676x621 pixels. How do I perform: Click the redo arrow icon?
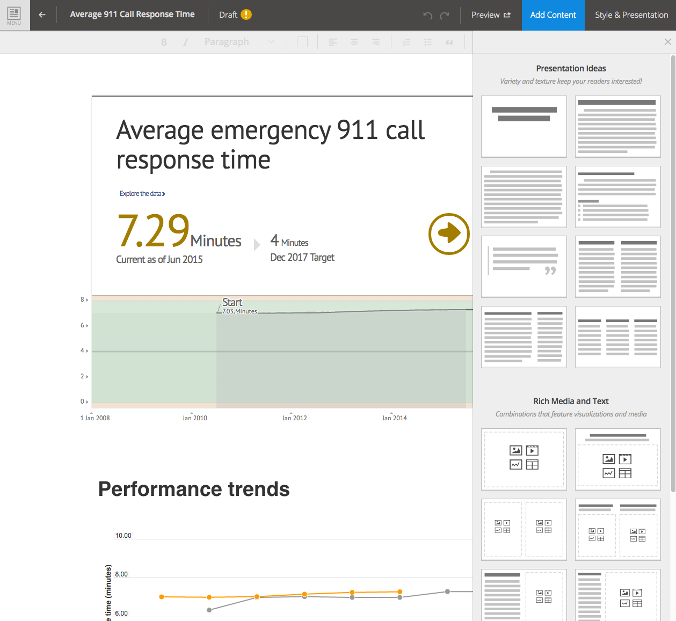[x=445, y=15]
